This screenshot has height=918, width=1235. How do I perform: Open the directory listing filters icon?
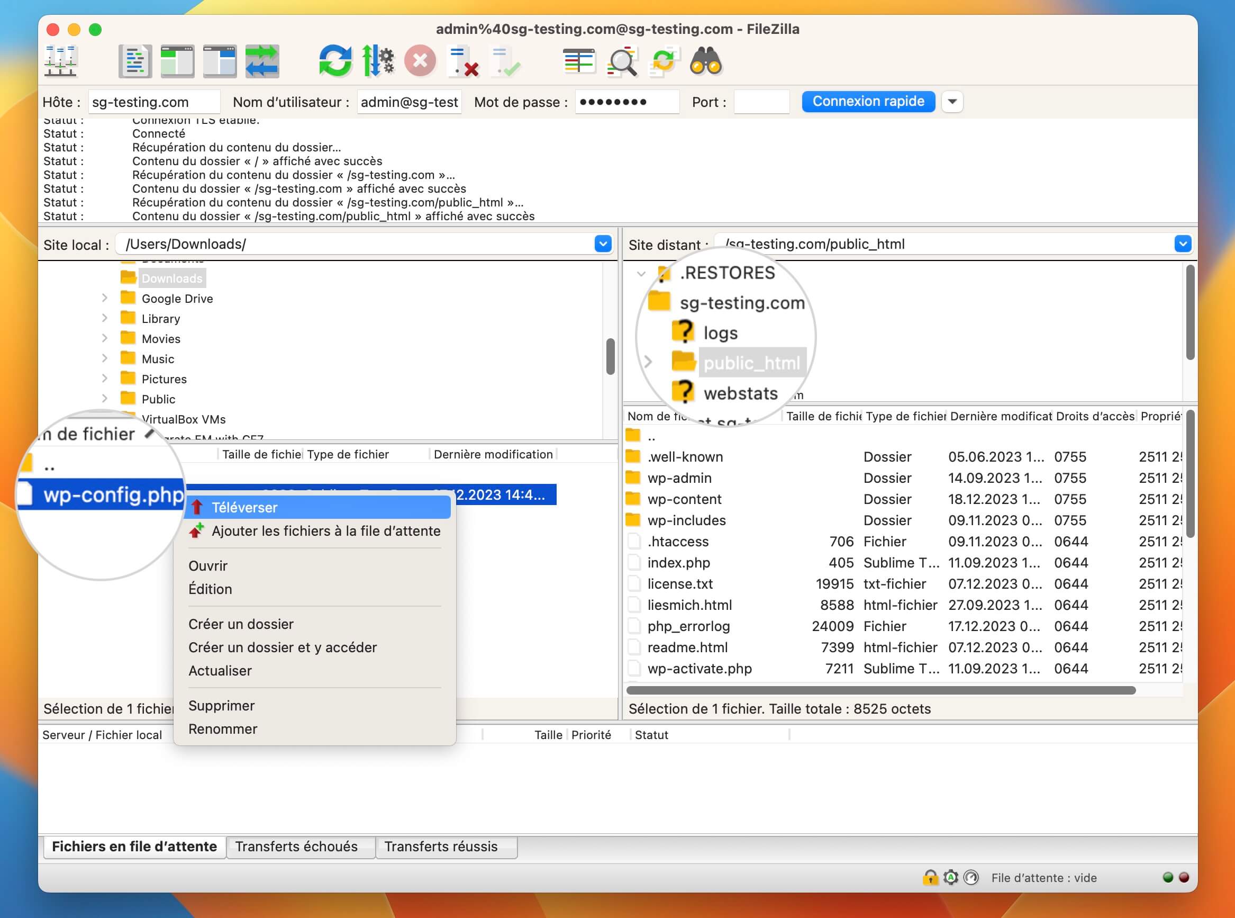[579, 61]
